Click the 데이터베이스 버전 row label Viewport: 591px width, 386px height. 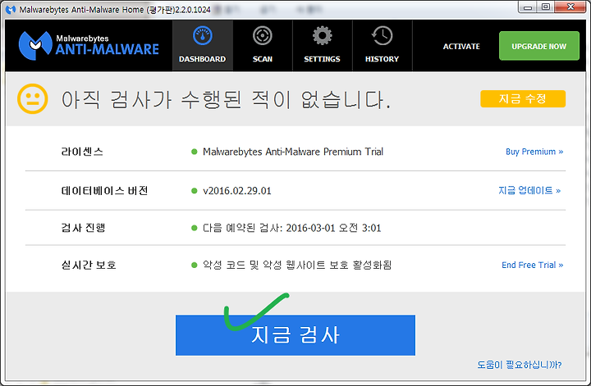click(104, 191)
